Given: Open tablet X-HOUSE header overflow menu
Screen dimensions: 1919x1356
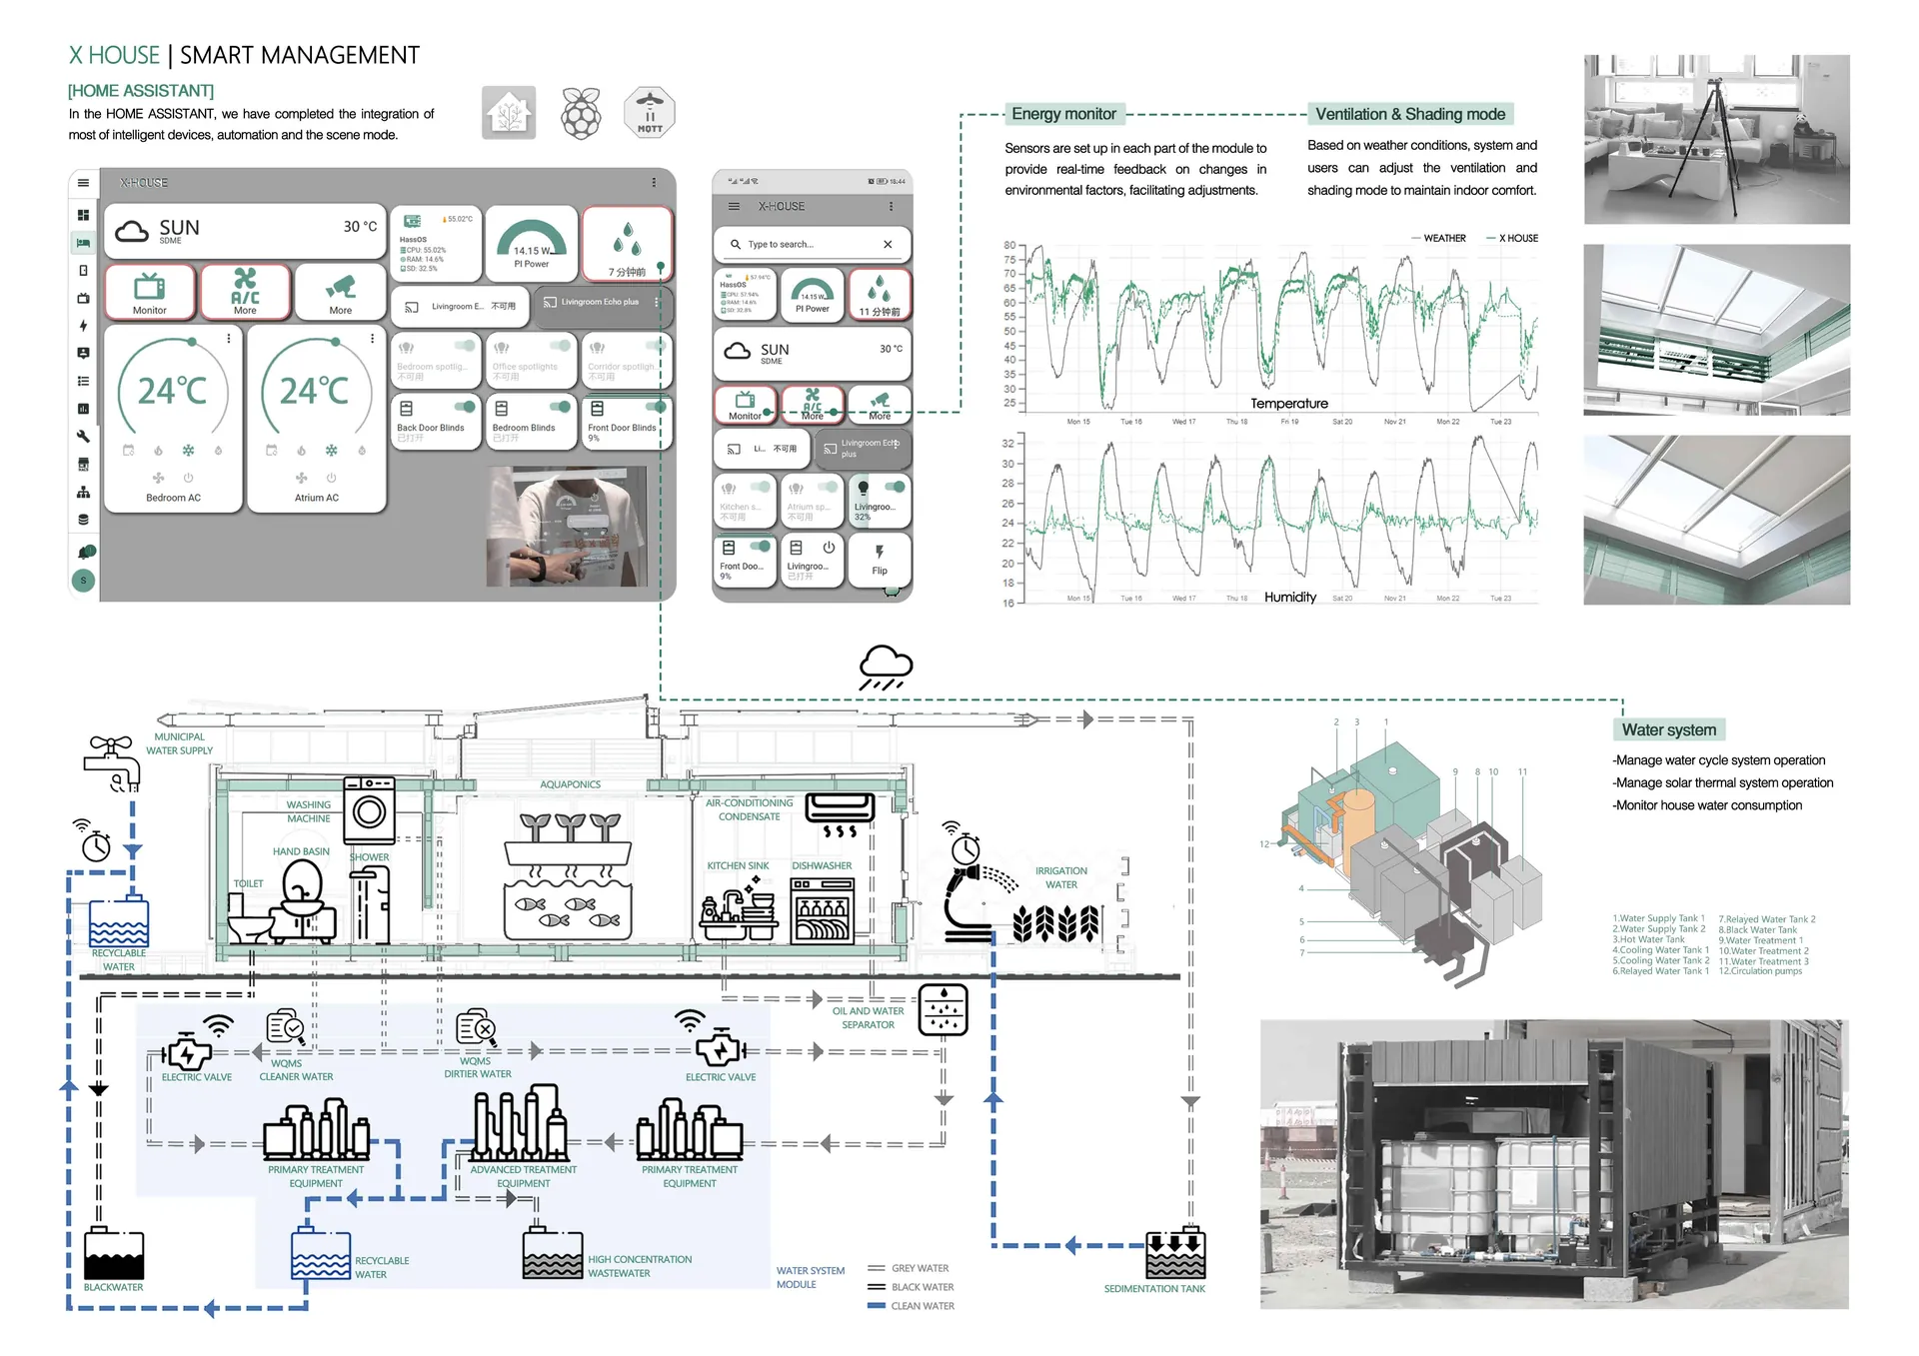Looking at the screenshot, I should coord(654,183).
